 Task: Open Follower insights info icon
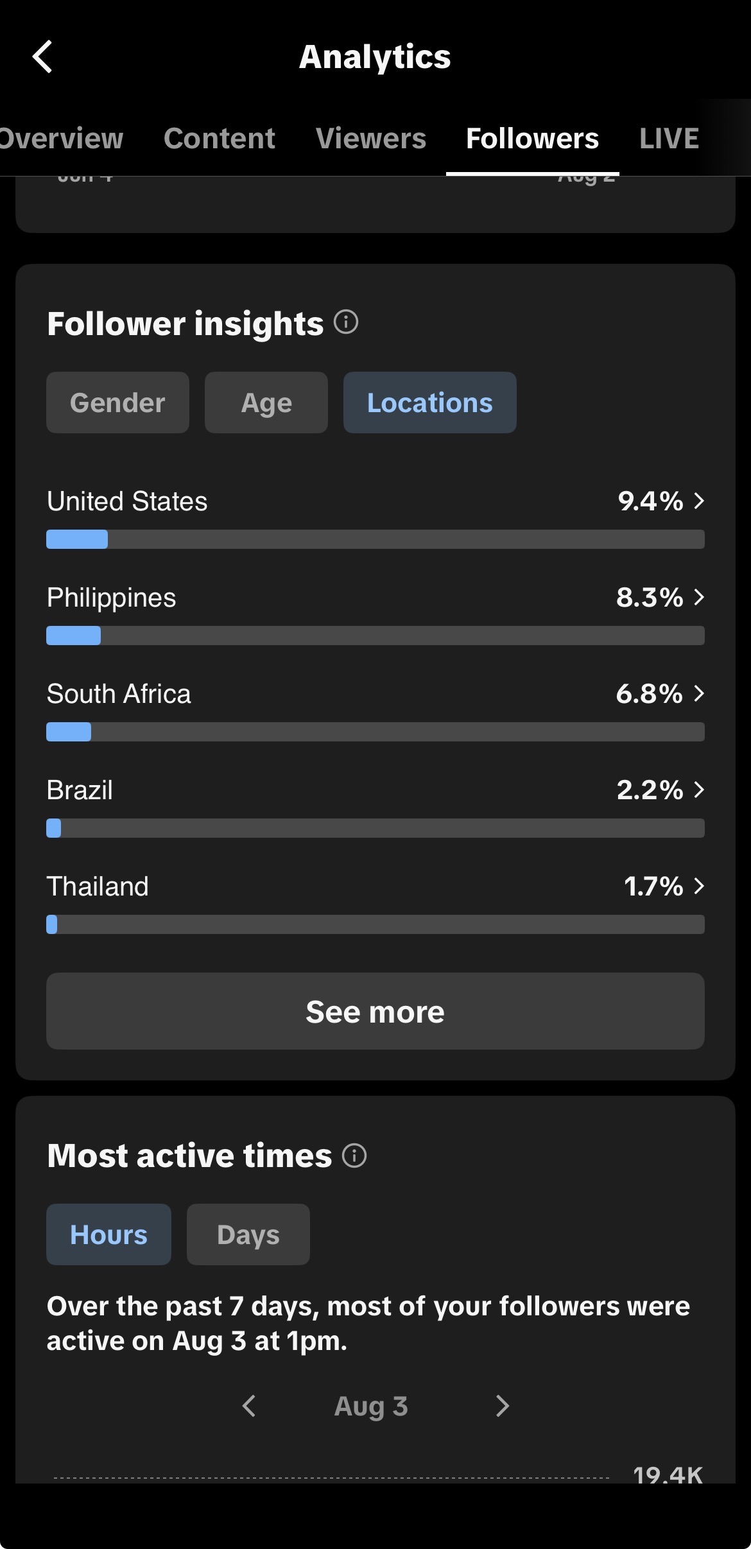click(346, 322)
